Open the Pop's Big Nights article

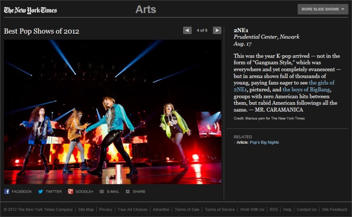[x=264, y=142]
